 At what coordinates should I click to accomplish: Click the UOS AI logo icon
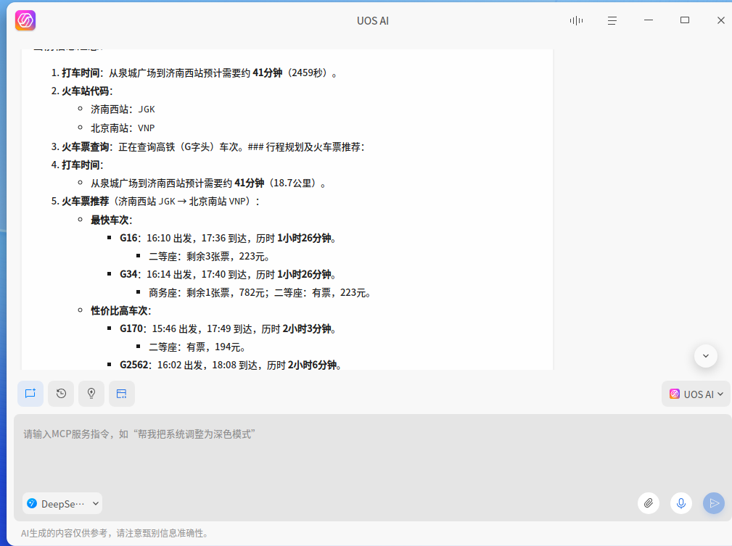pos(25,20)
